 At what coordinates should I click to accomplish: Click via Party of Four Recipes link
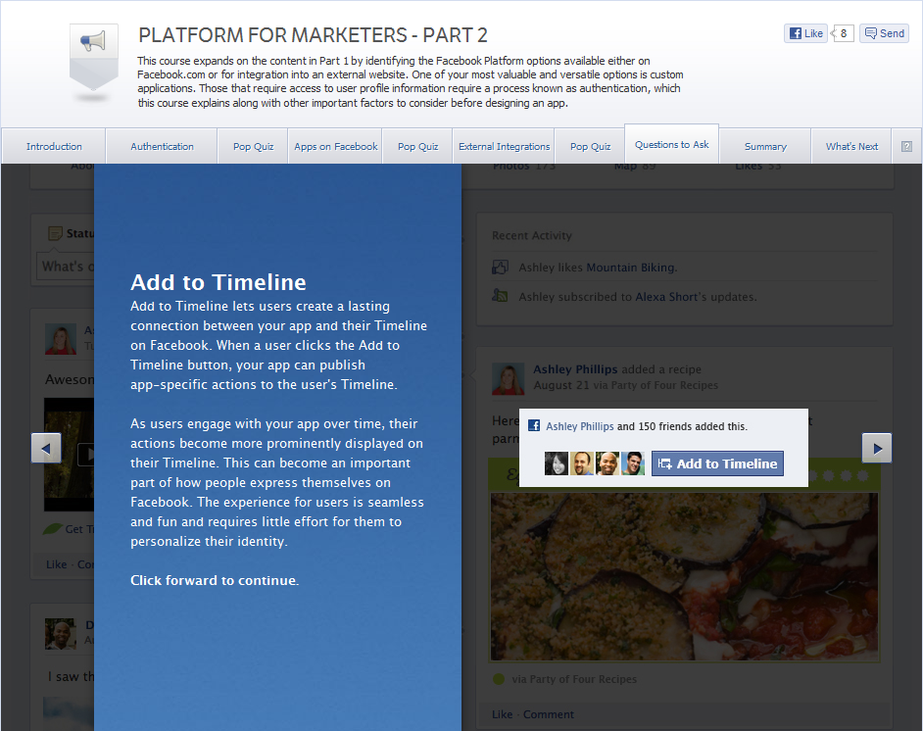click(574, 679)
